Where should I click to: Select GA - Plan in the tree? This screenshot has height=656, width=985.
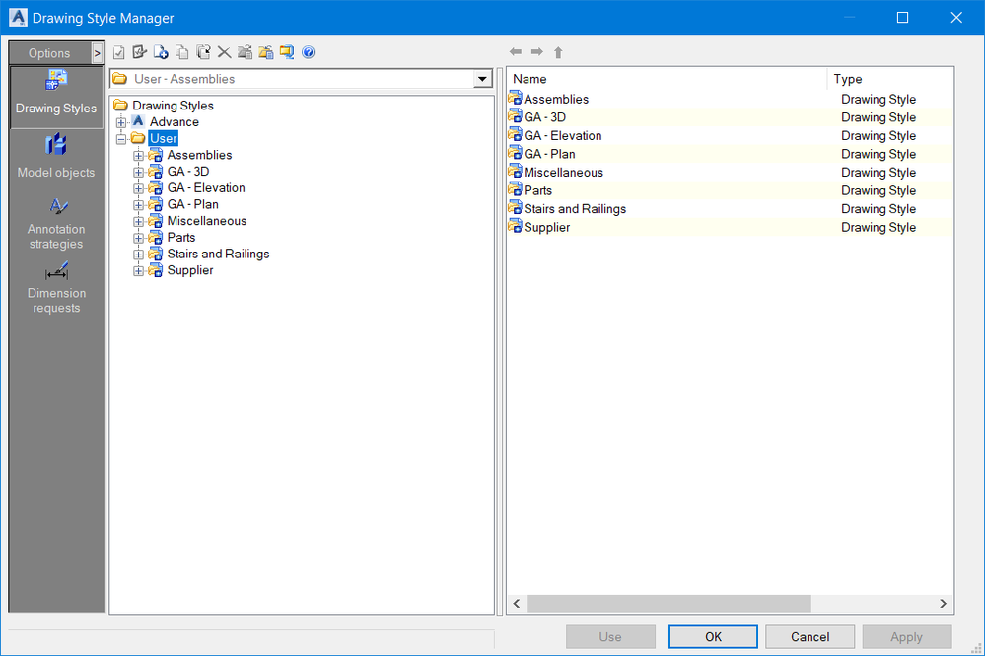[193, 205]
